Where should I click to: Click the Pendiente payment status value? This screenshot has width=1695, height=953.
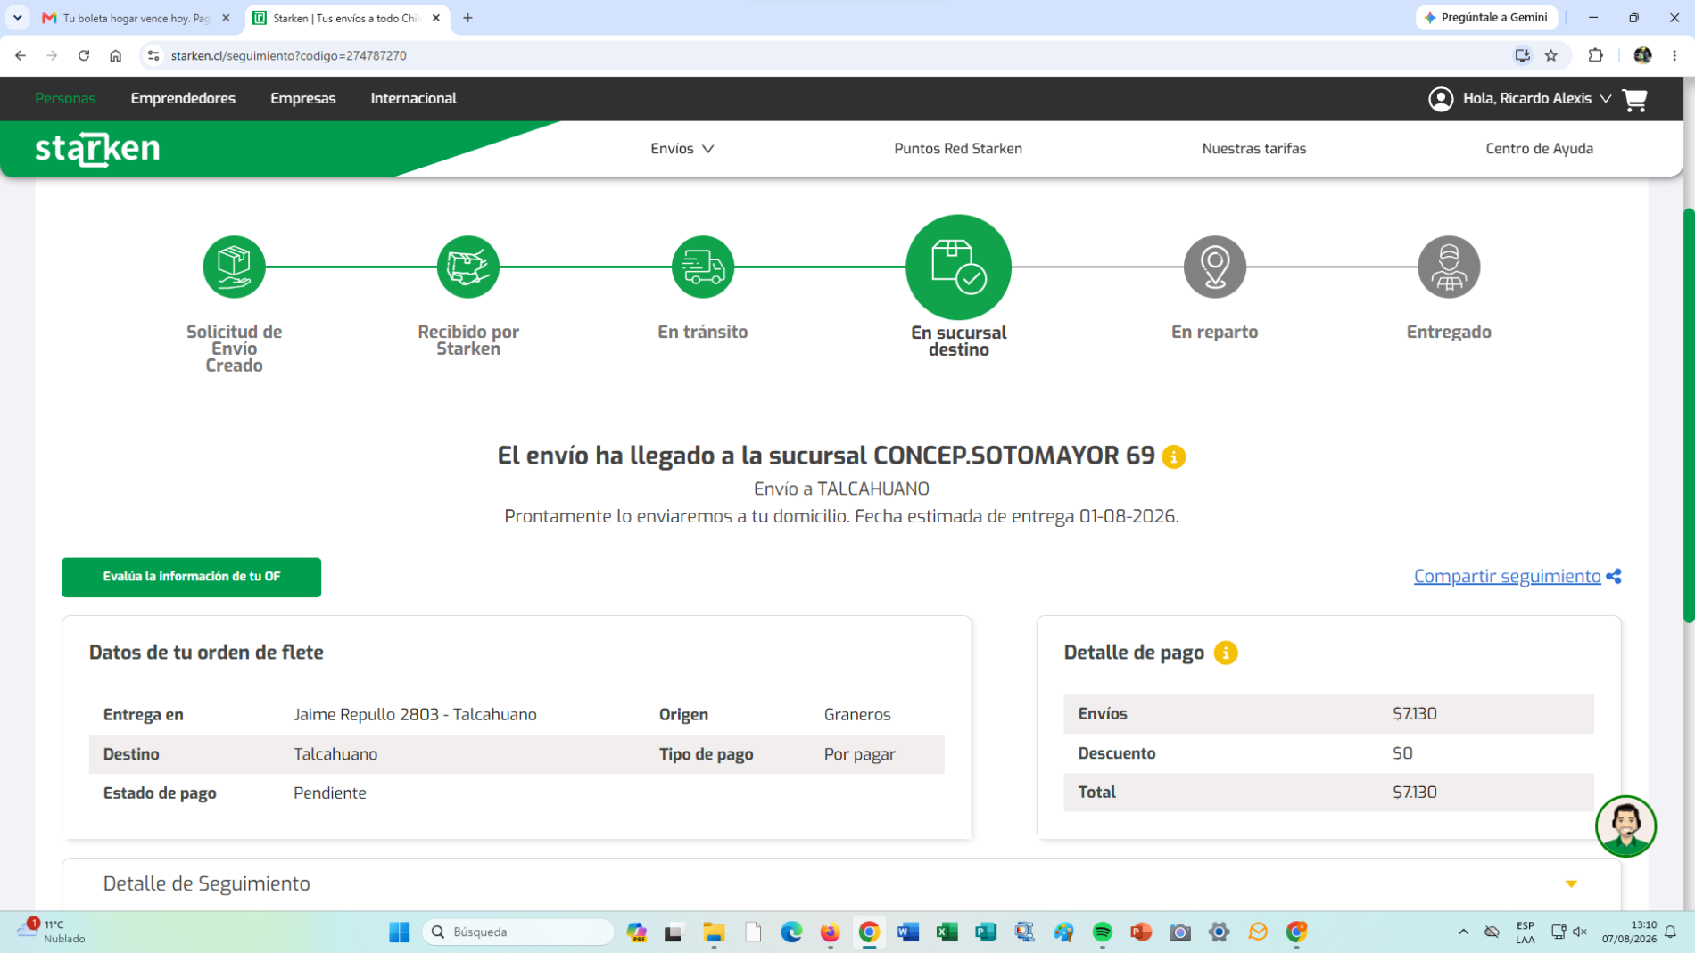point(329,793)
